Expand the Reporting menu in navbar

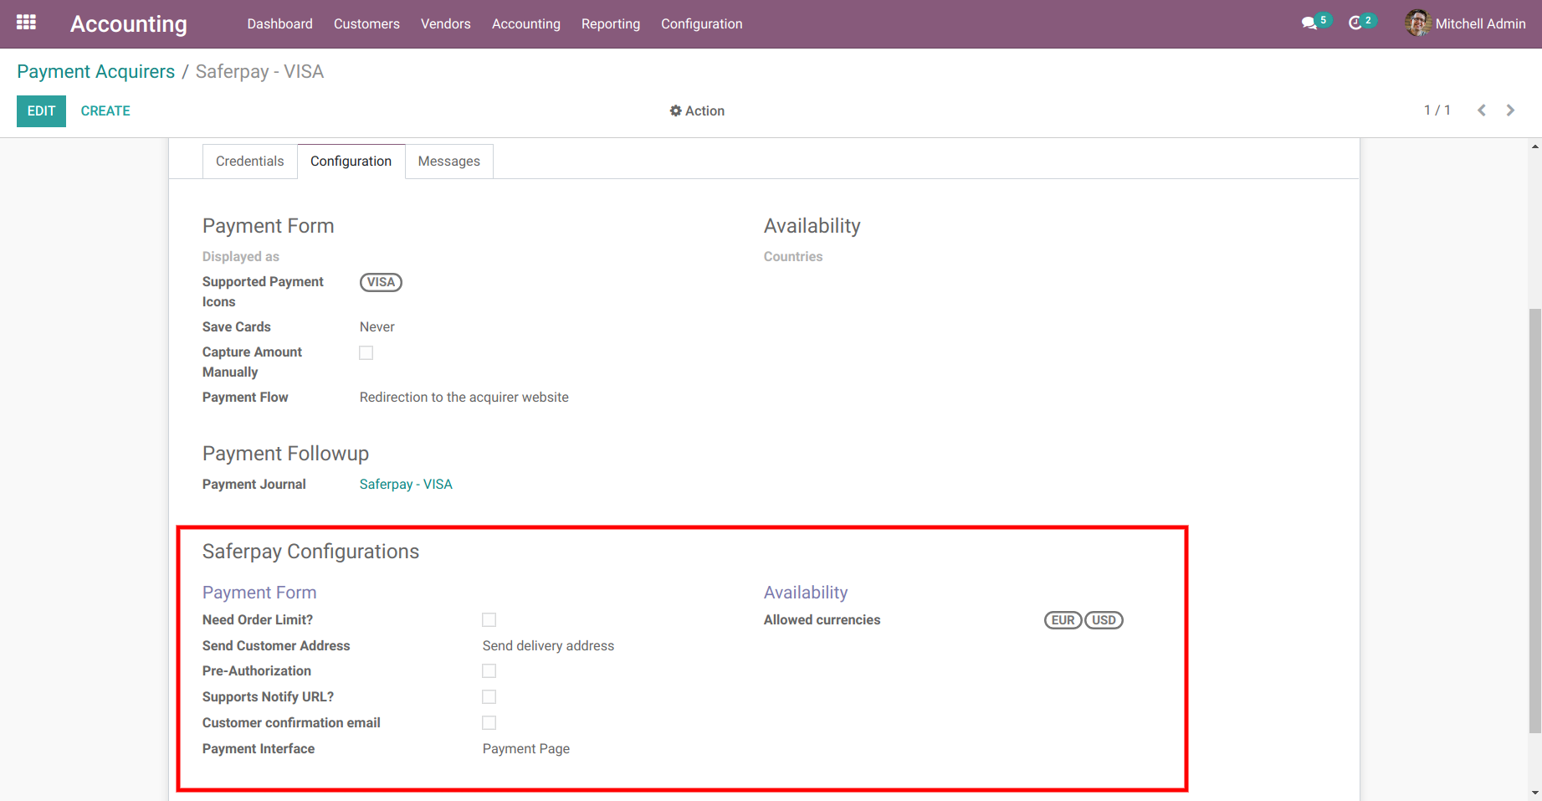[x=610, y=24]
